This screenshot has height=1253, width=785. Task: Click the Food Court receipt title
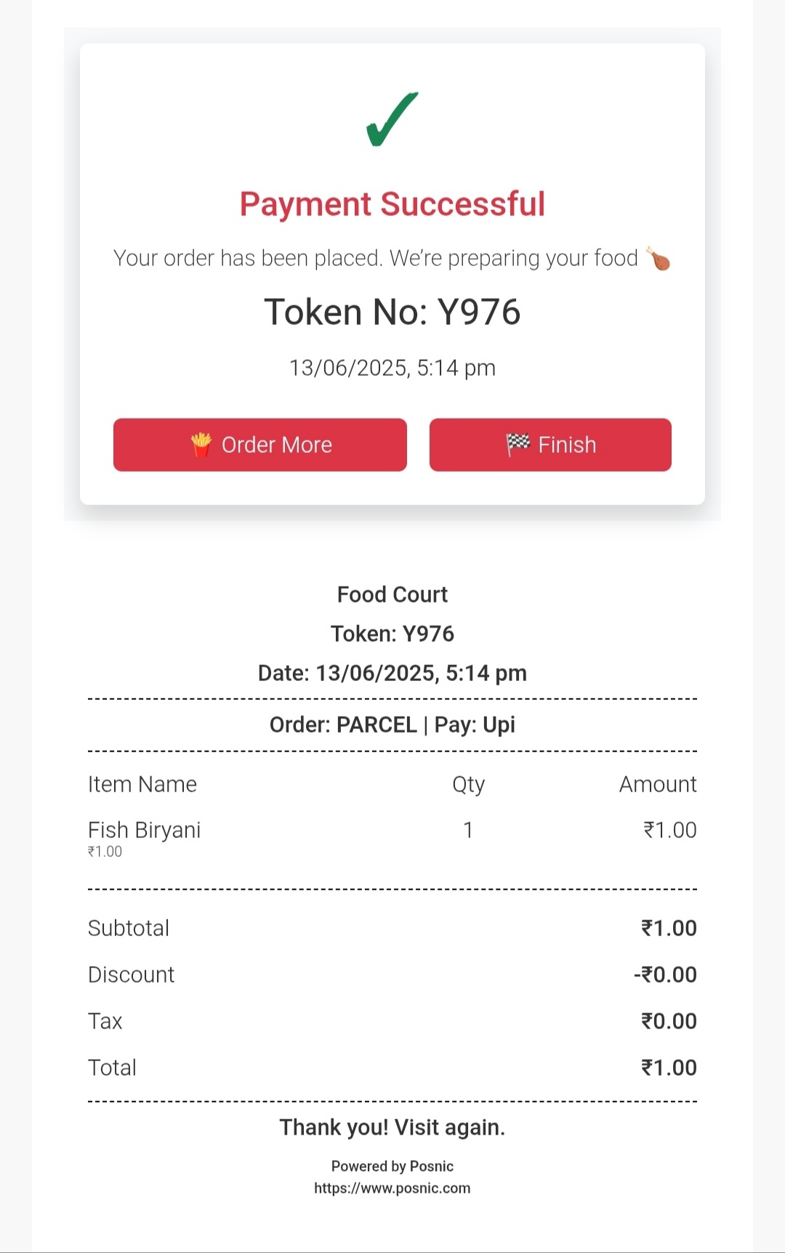(392, 595)
